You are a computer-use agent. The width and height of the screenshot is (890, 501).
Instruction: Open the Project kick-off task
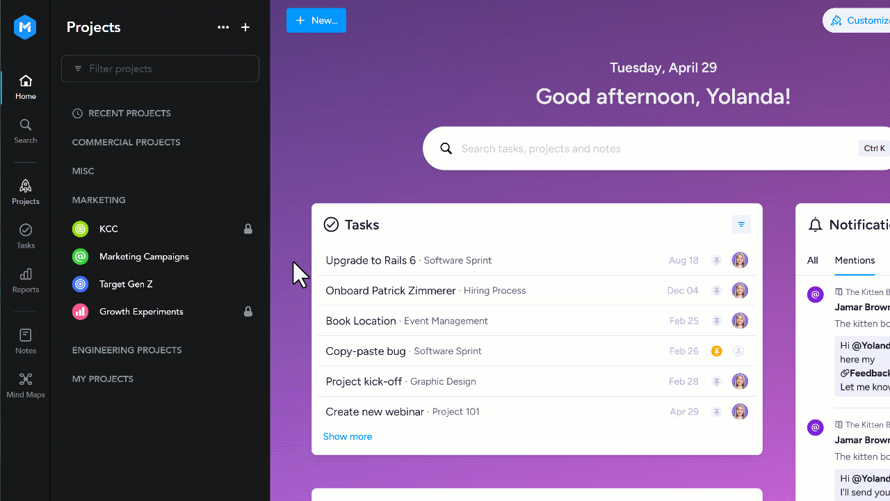(x=364, y=381)
